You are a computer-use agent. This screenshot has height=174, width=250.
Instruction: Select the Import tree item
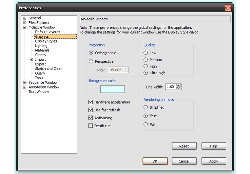pyautogui.click(x=40, y=59)
